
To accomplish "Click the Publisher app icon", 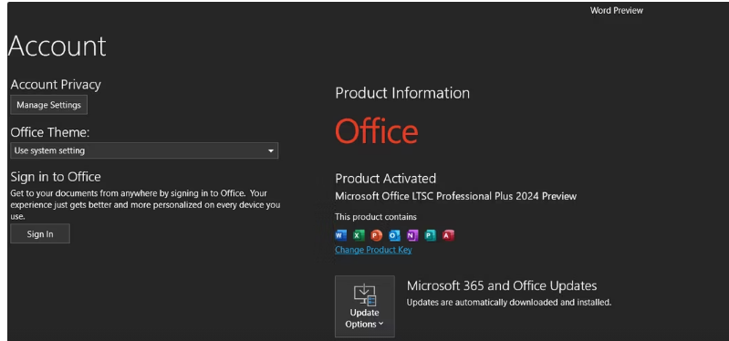I will coord(430,235).
